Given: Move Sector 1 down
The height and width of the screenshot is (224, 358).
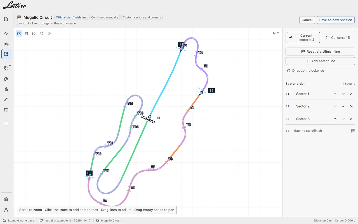Looking at the screenshot, I should click(x=343, y=94).
